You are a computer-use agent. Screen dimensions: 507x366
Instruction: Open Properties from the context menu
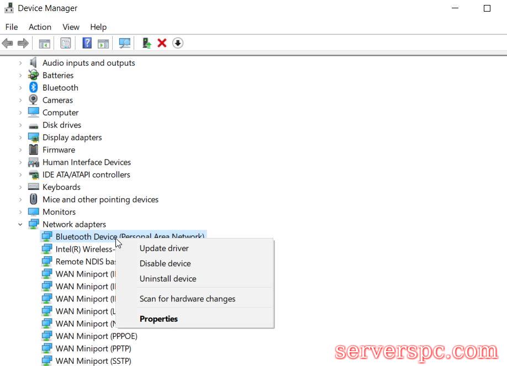pyautogui.click(x=159, y=319)
